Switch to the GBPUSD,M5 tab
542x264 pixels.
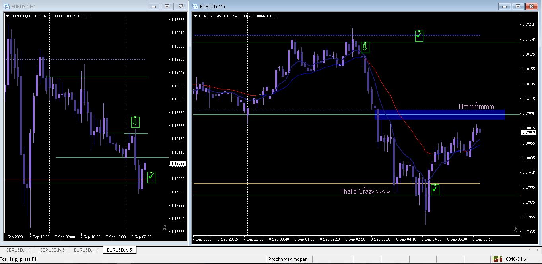tap(52, 250)
